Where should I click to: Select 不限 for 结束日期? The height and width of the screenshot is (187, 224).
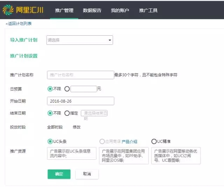point(50,113)
